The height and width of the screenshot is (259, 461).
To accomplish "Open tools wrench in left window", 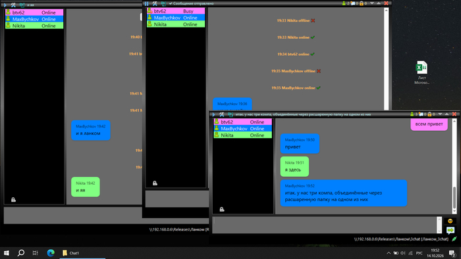I will coord(13,5).
